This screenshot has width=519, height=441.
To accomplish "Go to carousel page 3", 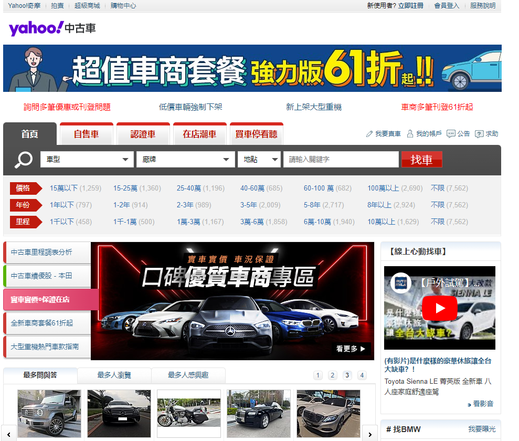I will (347, 375).
